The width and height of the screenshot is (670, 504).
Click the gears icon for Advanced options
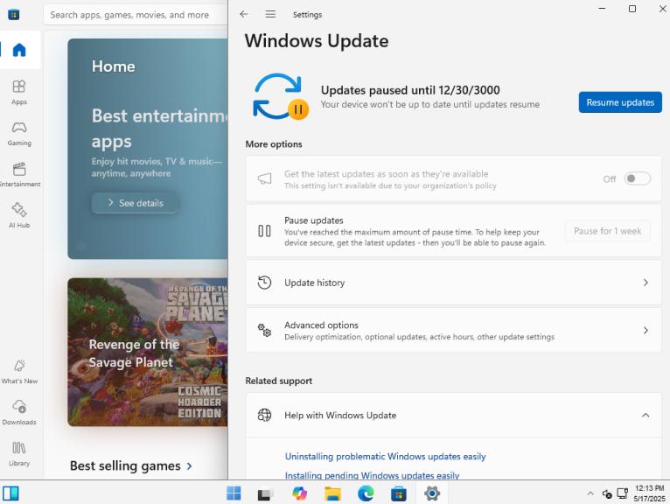pyautogui.click(x=264, y=330)
